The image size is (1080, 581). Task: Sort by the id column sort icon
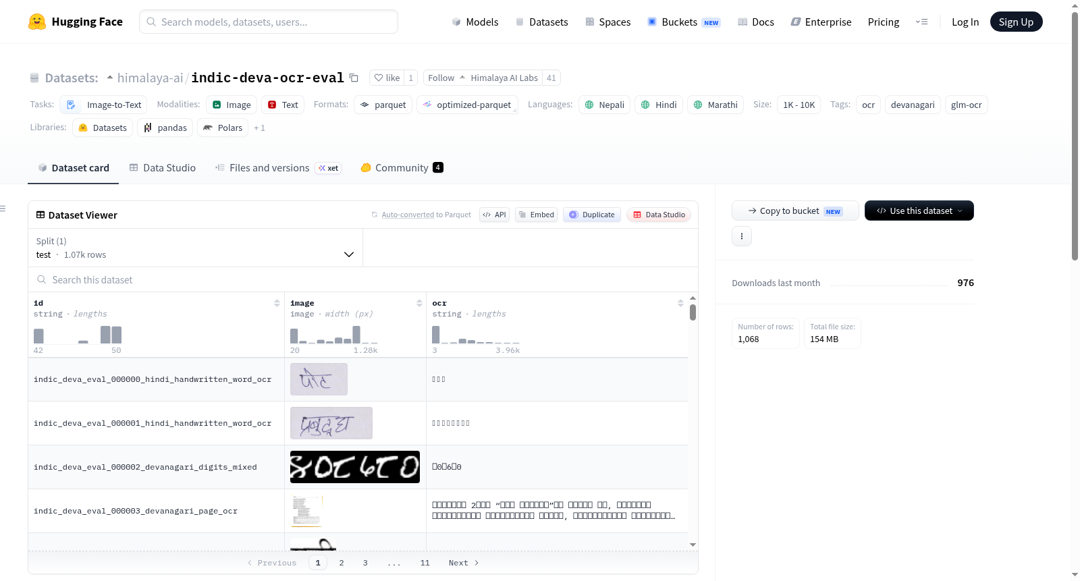click(x=277, y=303)
